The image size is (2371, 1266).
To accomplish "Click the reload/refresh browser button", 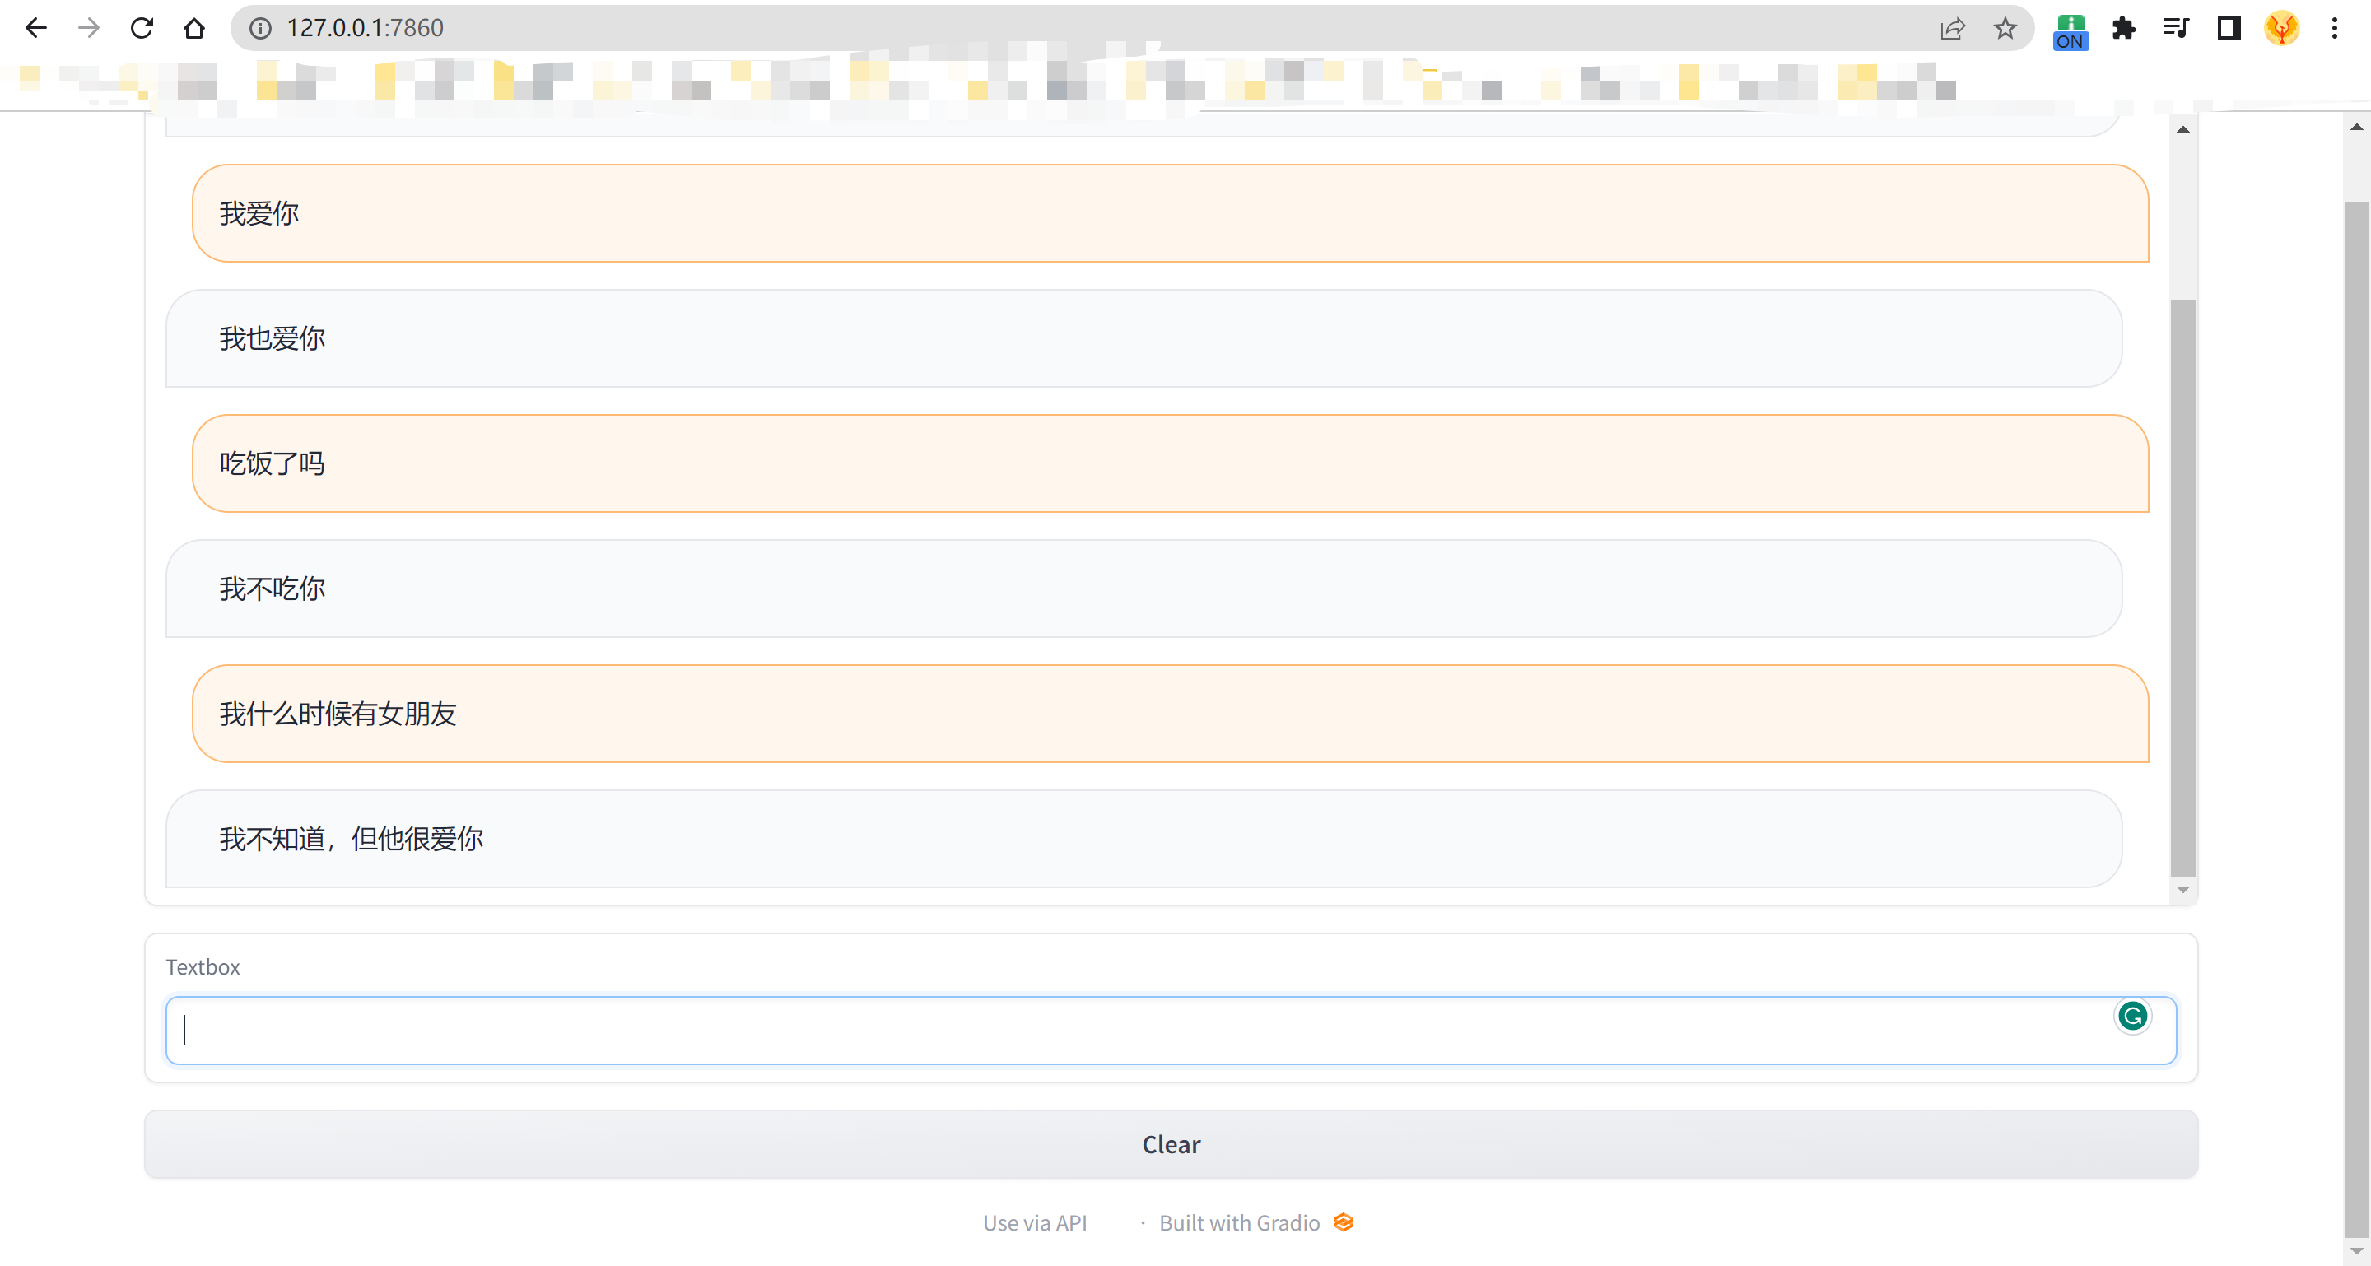I will pos(141,28).
